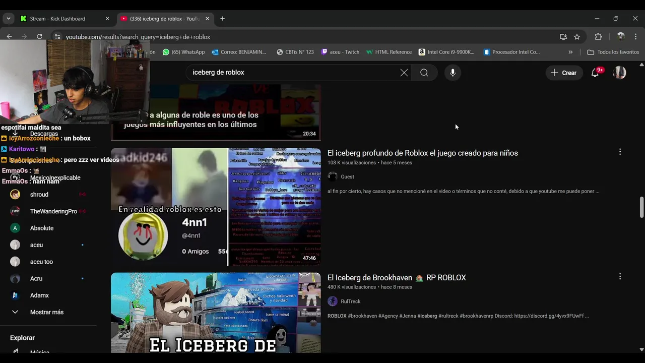Open the (65) WhatsApp bookmark
This screenshot has width=645, height=363.
pos(184,52)
